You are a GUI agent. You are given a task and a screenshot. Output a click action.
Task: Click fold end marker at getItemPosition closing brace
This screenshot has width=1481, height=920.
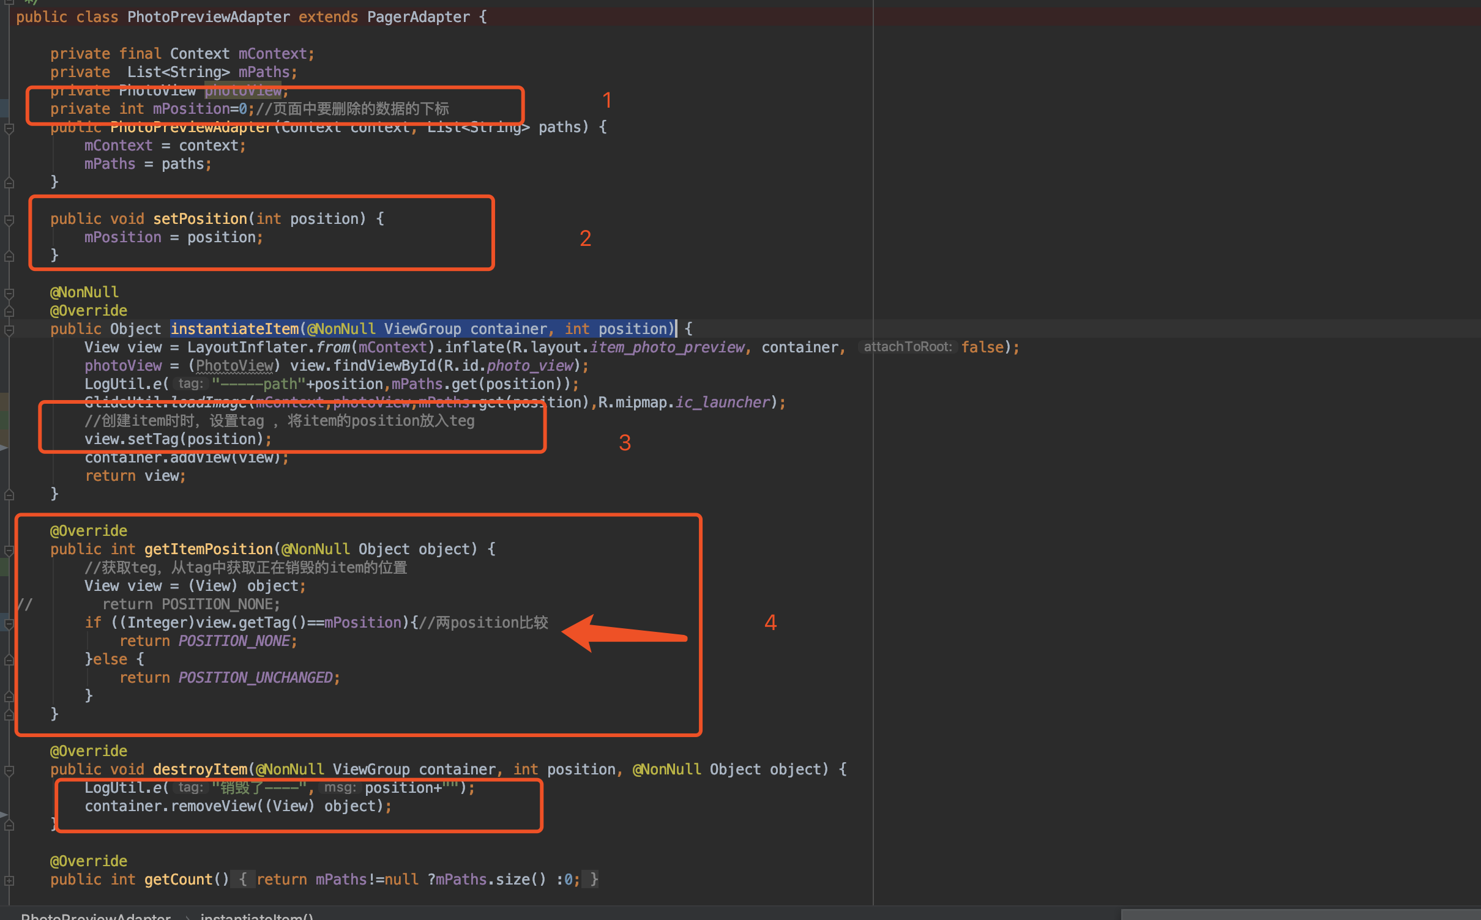click(9, 714)
